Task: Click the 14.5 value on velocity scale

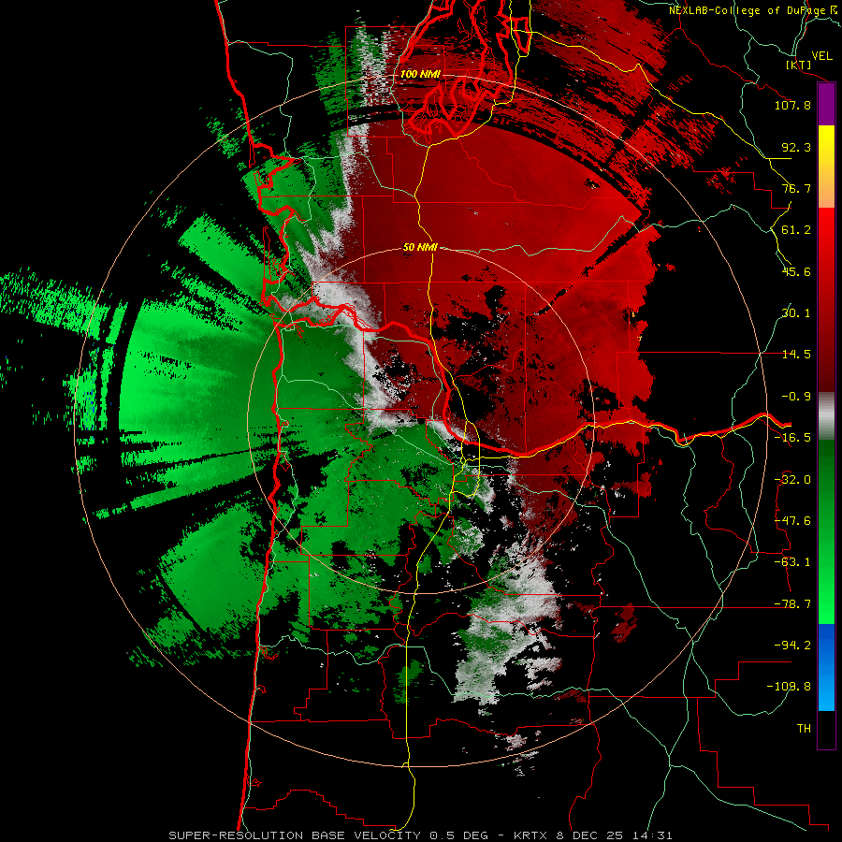Action: pos(796,355)
